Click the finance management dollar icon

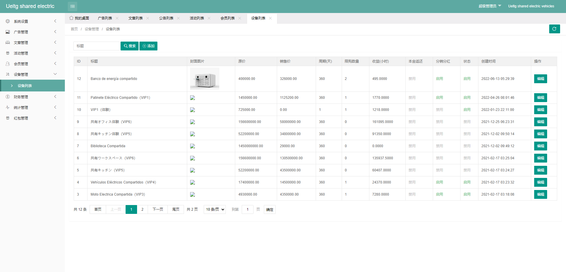pos(8,97)
